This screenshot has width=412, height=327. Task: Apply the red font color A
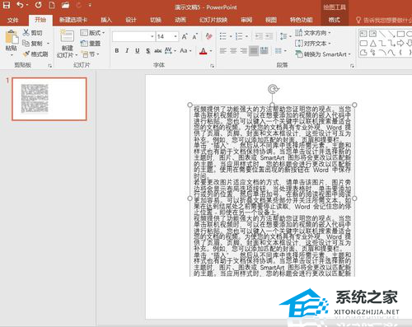(204, 51)
